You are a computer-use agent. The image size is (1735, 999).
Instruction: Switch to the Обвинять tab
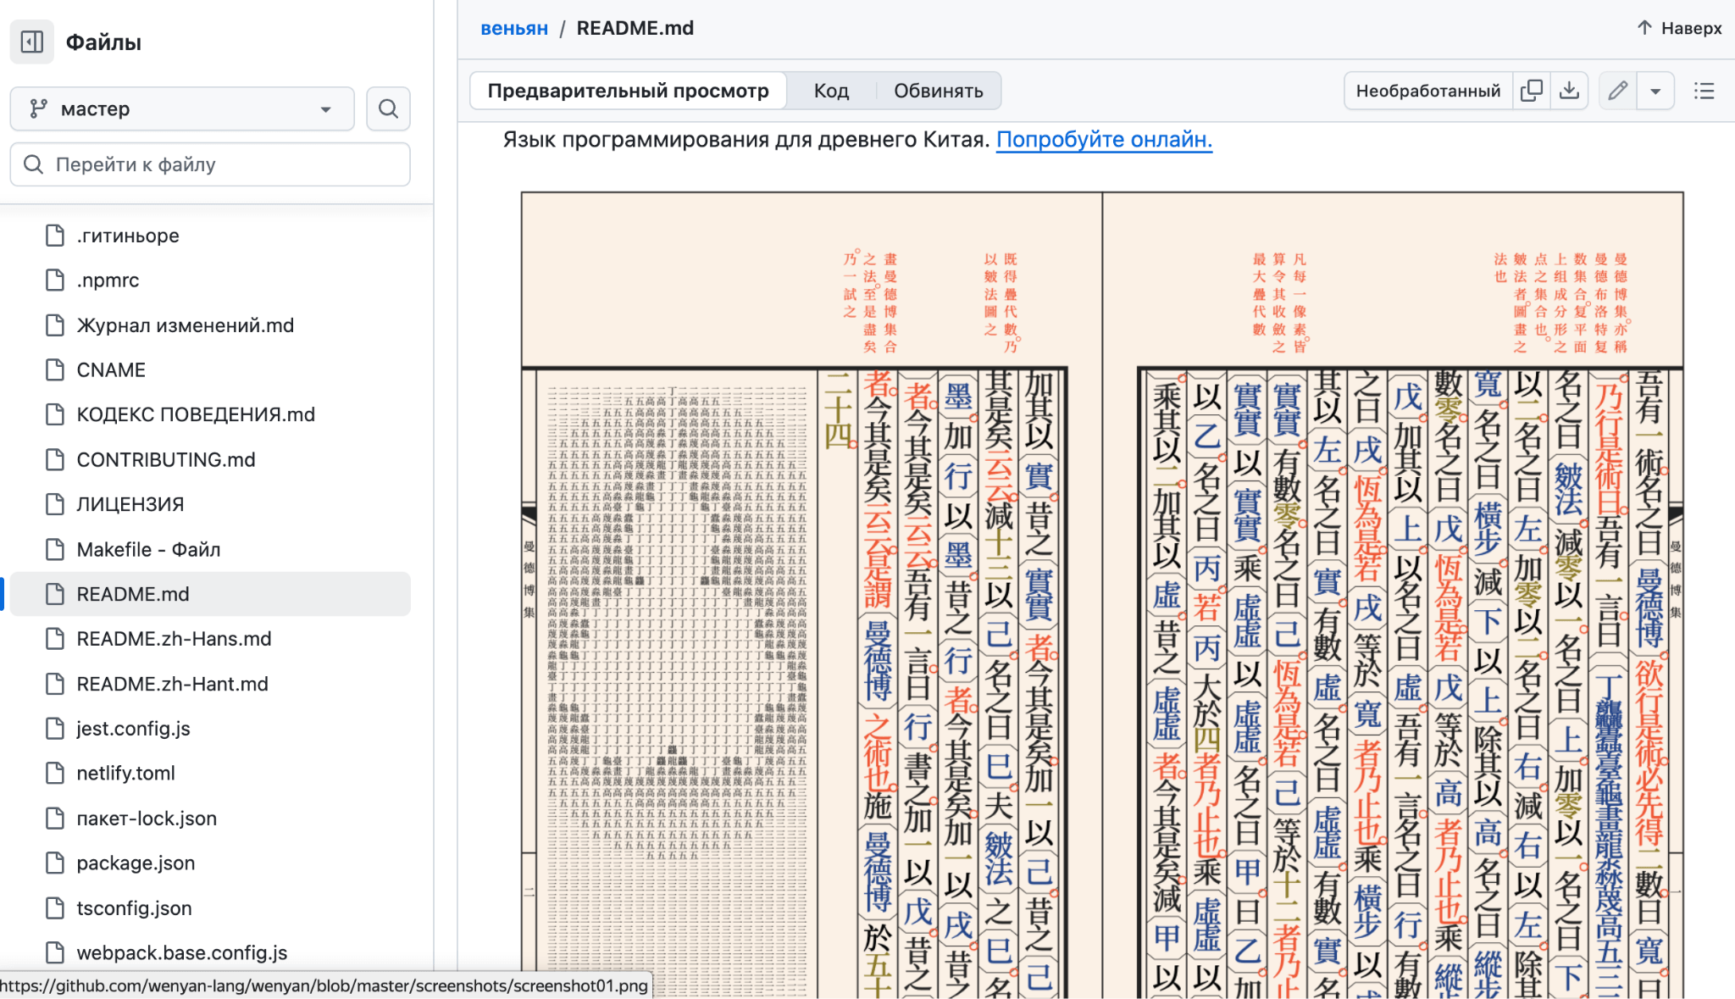(938, 91)
